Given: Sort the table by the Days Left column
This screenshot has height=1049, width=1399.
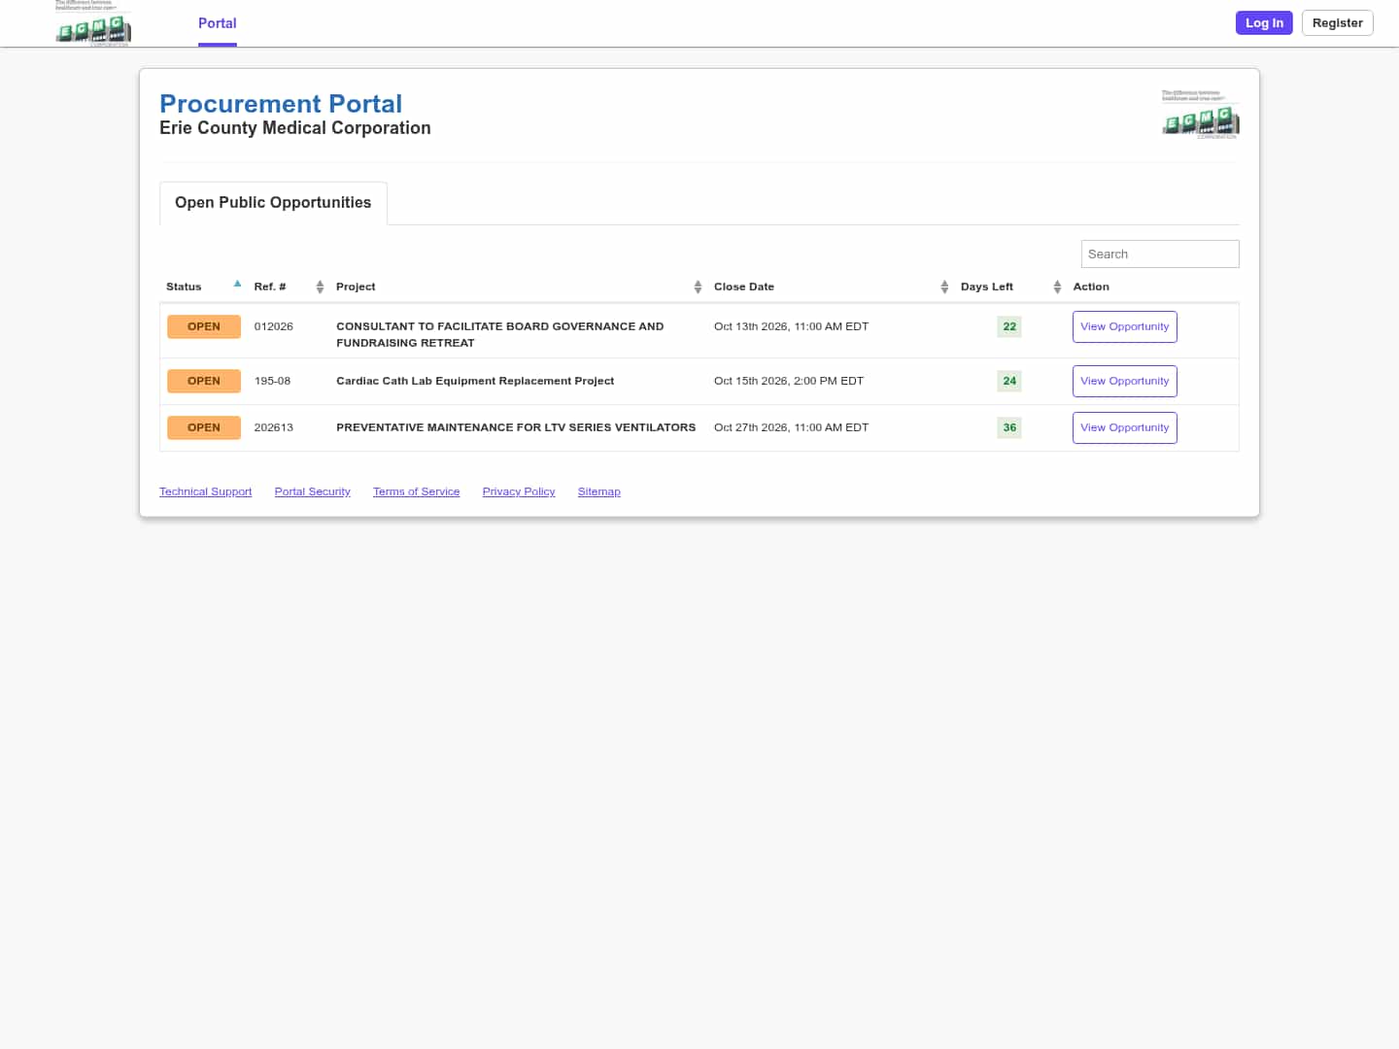Looking at the screenshot, I should pyautogui.click(x=1010, y=287).
